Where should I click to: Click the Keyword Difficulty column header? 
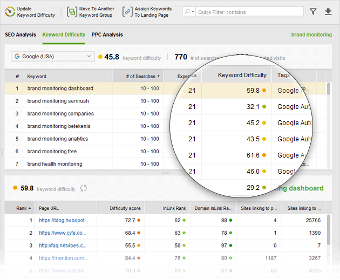tap(242, 75)
